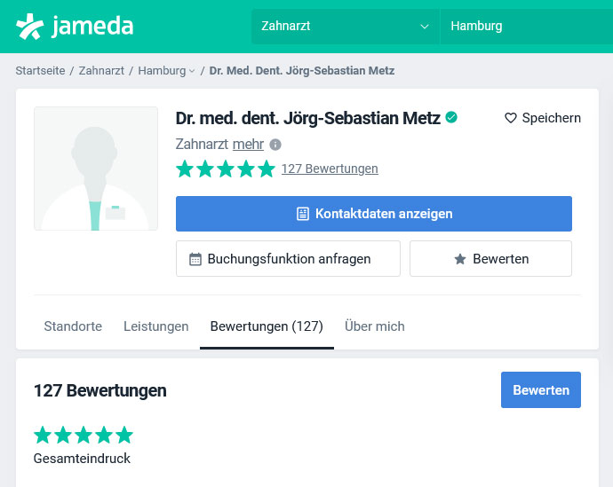This screenshot has height=487, width=613.
Task: Click the blue Bewerten button
Action: (540, 390)
